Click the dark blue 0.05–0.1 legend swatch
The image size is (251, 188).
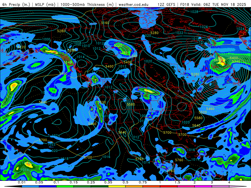point(48,186)
